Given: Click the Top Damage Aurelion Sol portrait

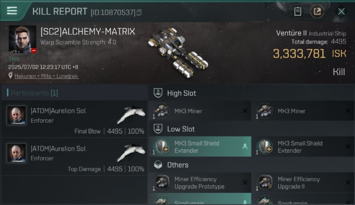Looking at the screenshot, I should pos(17,153).
